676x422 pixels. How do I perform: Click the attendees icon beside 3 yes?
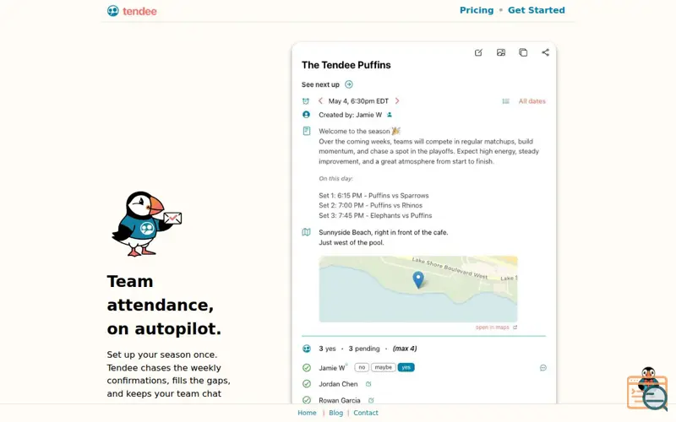[x=307, y=349]
